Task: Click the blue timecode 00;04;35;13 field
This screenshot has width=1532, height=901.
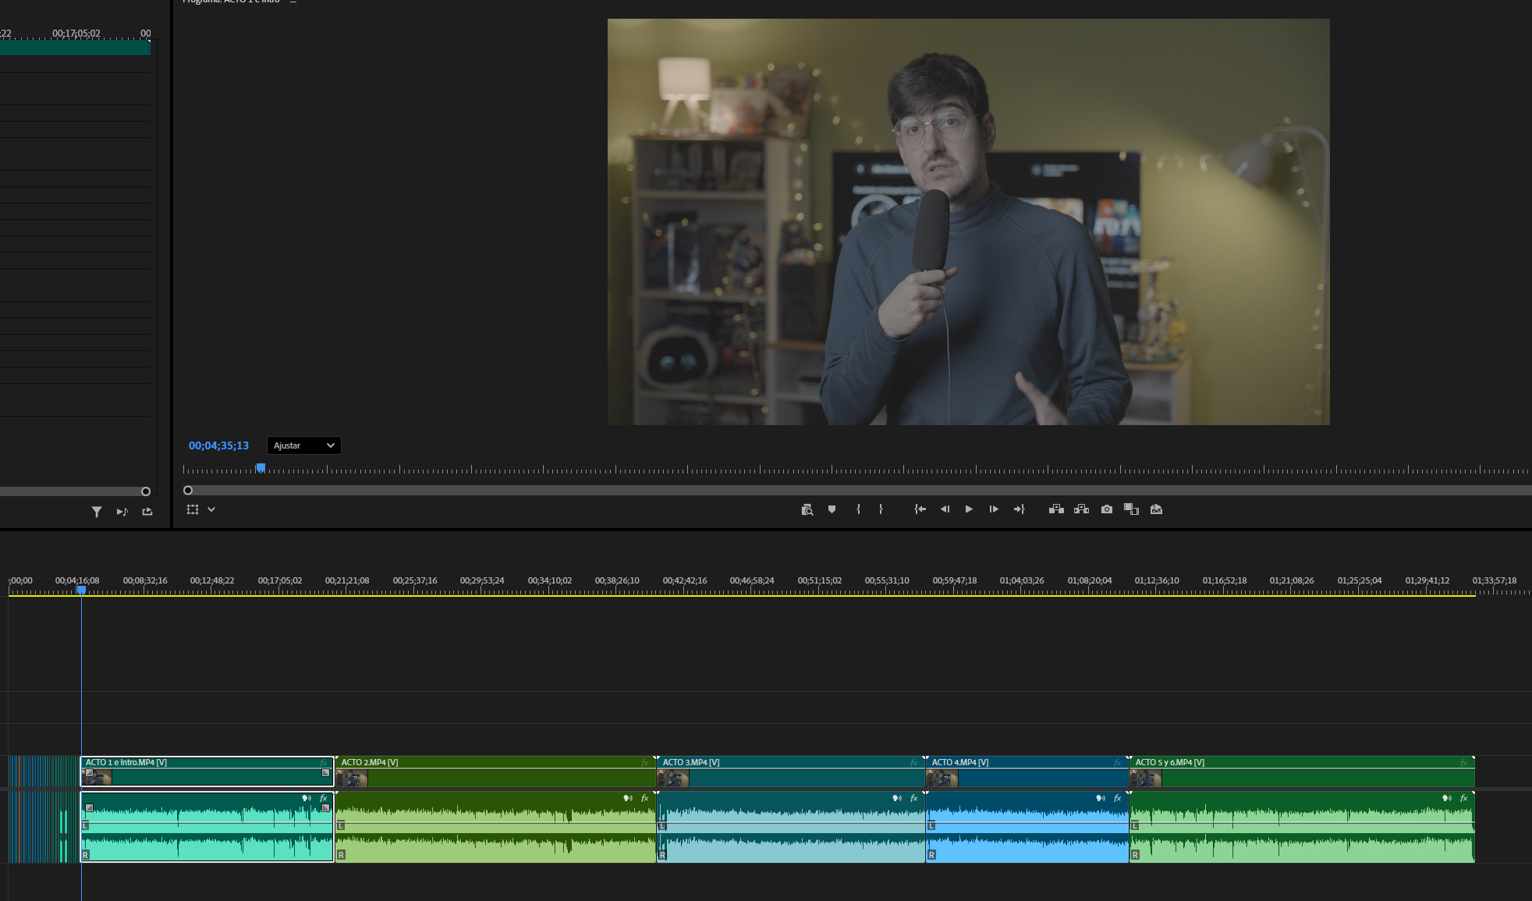Action: pyautogui.click(x=218, y=445)
